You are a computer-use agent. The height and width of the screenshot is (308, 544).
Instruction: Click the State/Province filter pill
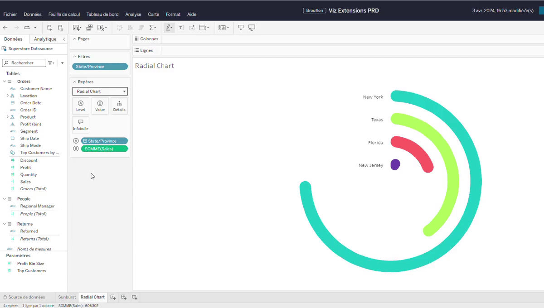pyautogui.click(x=99, y=66)
